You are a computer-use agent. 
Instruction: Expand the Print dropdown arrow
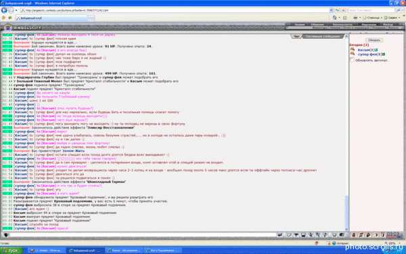click(x=360, y=18)
